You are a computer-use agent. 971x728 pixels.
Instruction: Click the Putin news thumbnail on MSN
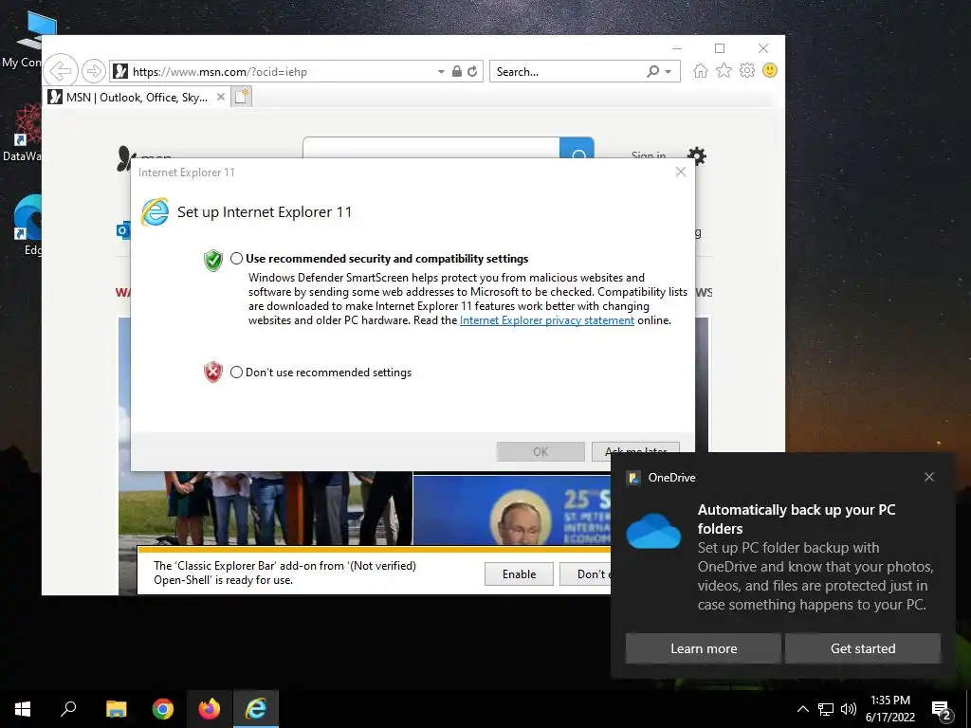pyautogui.click(x=511, y=510)
